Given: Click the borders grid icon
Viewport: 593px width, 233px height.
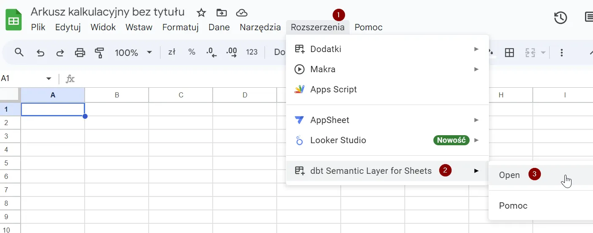Looking at the screenshot, I should point(510,52).
